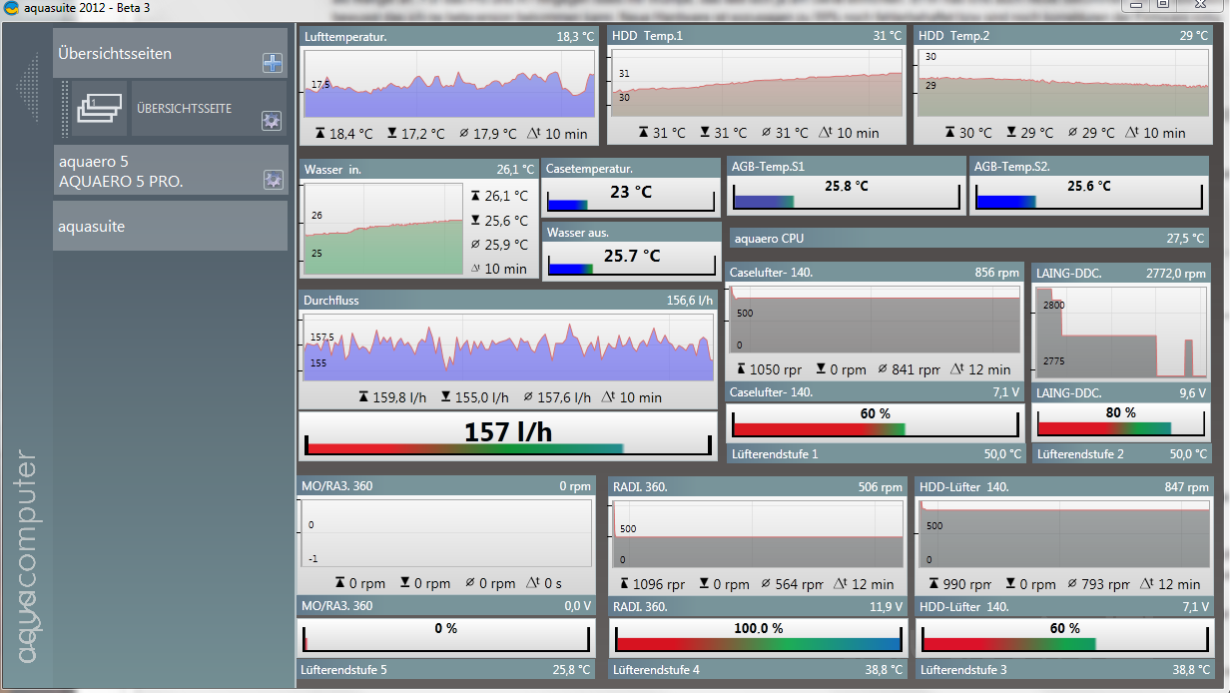Click the 157 l/h flow bar gauge
This screenshot has height=693, width=1230.
click(507, 435)
